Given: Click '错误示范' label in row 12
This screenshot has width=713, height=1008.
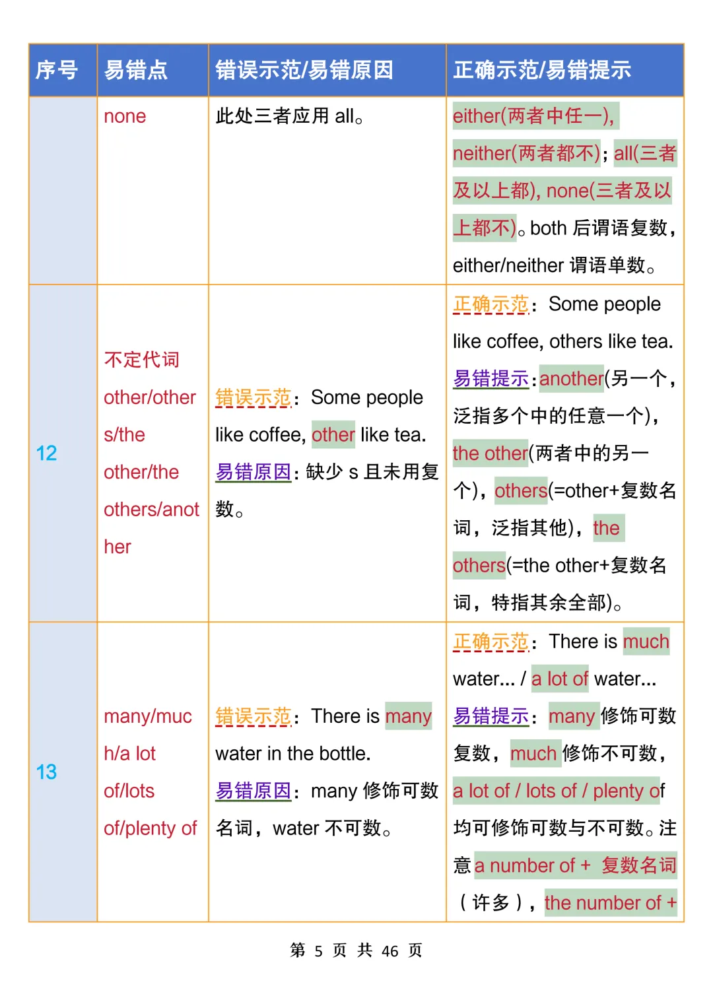Looking at the screenshot, I should [x=253, y=397].
